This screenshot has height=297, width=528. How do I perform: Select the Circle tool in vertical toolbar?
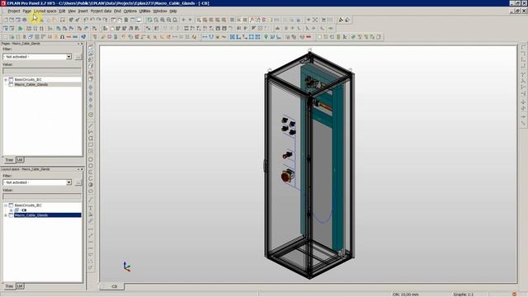[x=91, y=159]
